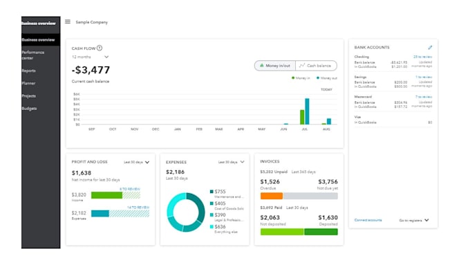Click the teal expenses bar $2,182
The width and height of the screenshot is (470, 265).
pyautogui.click(x=100, y=213)
